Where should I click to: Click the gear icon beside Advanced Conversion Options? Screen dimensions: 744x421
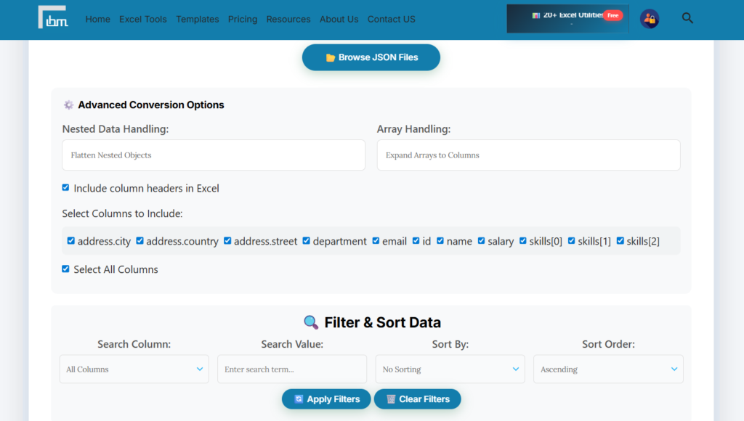(x=68, y=105)
